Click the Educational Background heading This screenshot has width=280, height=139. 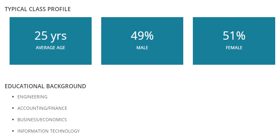click(45, 86)
